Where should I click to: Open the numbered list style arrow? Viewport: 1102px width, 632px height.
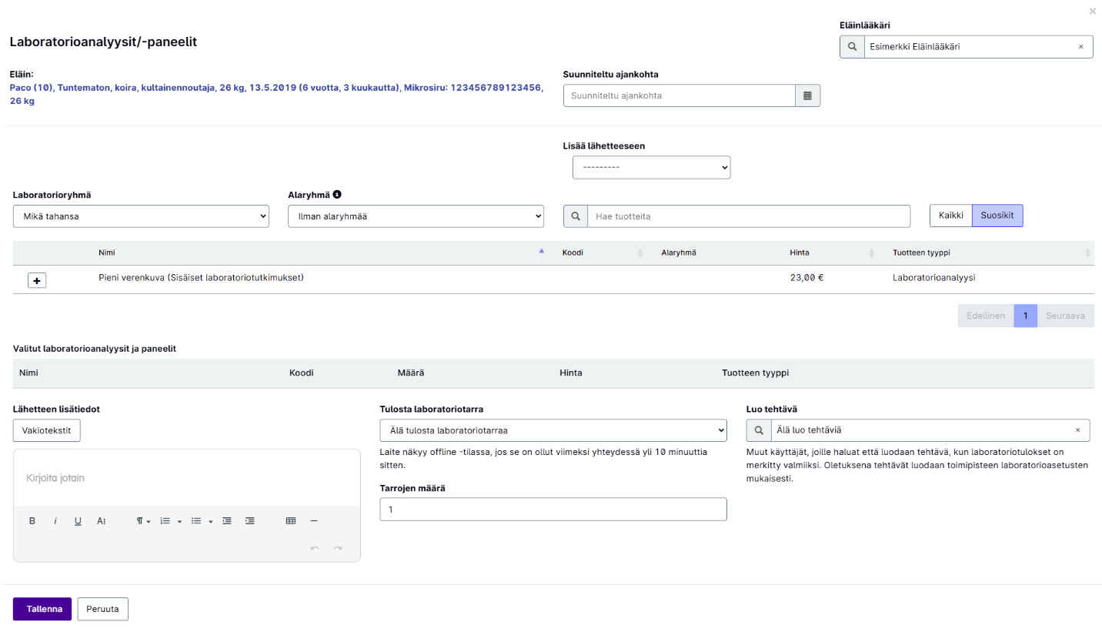[179, 521]
